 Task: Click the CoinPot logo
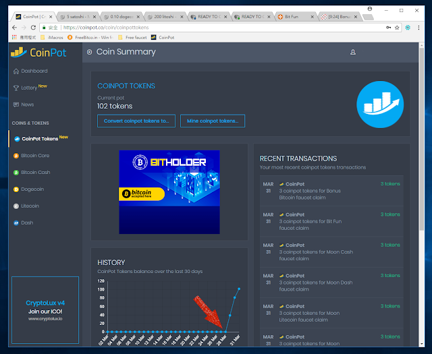click(x=38, y=53)
